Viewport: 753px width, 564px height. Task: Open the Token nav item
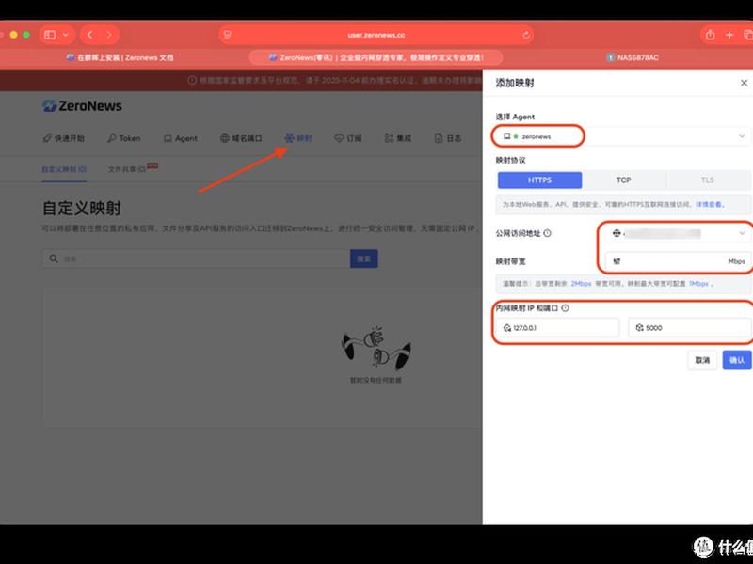[x=124, y=138]
